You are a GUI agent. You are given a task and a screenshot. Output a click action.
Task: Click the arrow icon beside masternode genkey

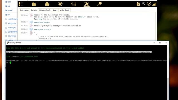pyautogui.click(x=31, y=22)
